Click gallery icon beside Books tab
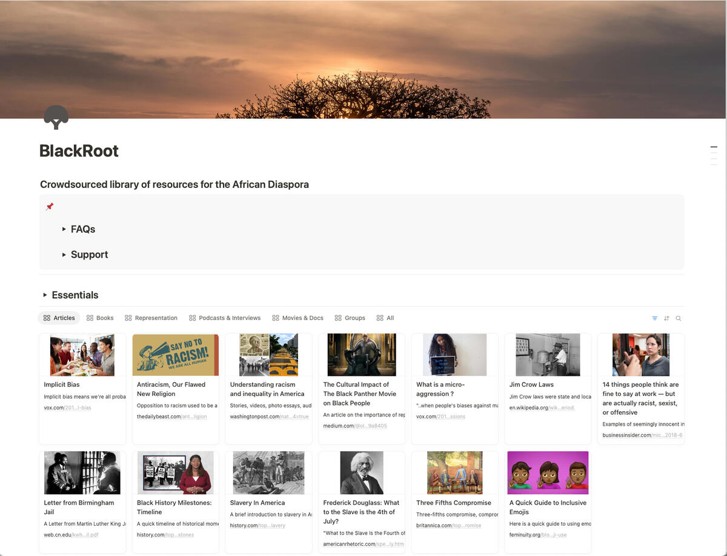 tap(90, 318)
